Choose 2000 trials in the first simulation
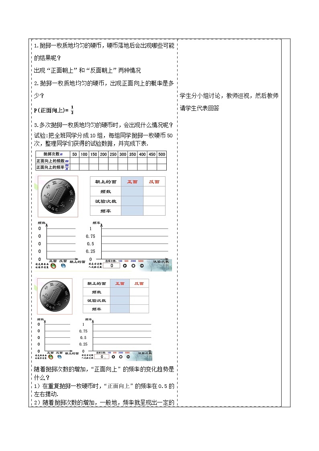Image resolution: width=319 pixels, height=451 pixels. point(133,261)
